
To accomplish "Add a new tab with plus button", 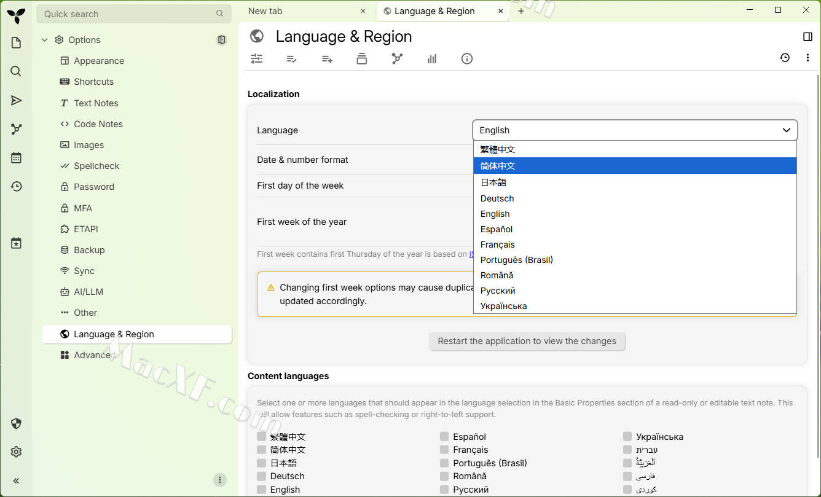I will (521, 11).
